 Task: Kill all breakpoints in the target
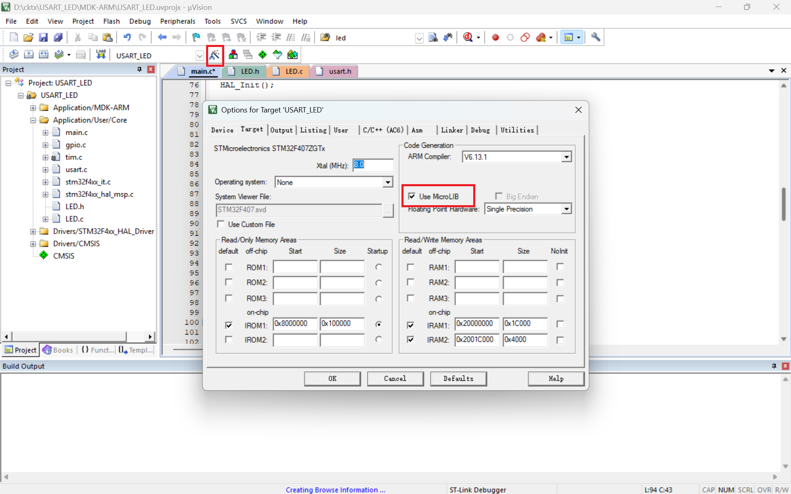[541, 37]
